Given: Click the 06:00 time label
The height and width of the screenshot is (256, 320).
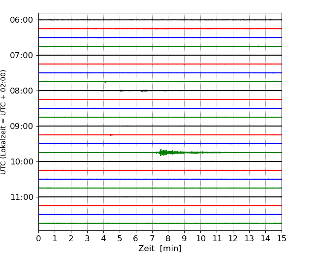Looking at the screenshot, I should click(22, 20).
